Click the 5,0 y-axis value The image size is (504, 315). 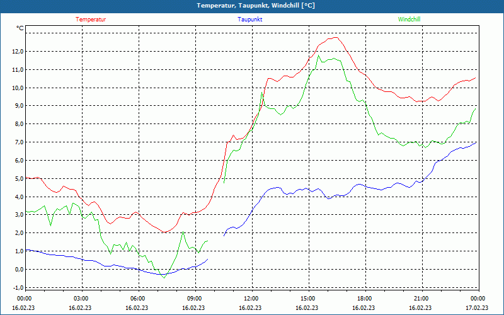19,178
